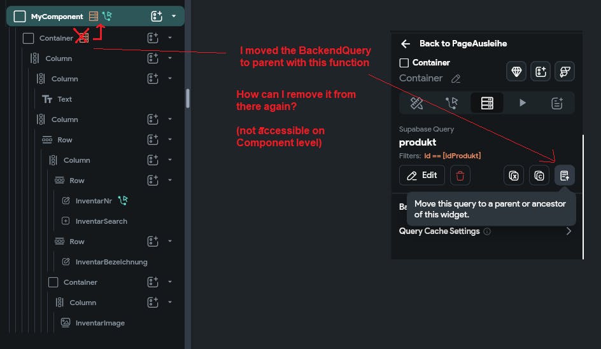Click the add-widget icon on the Row above InventarBezeichnung
The width and height of the screenshot is (601, 349).
[x=153, y=242]
